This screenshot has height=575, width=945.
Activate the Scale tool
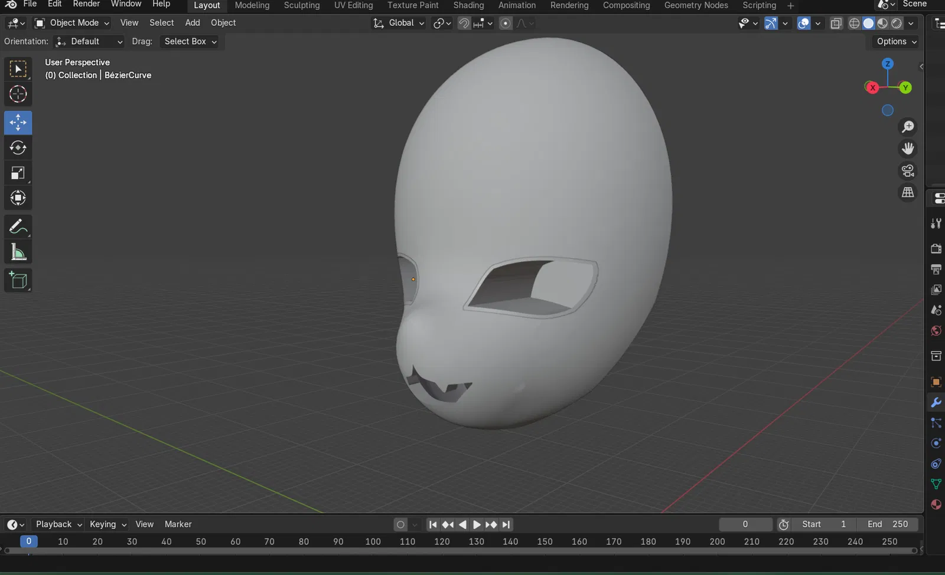click(18, 173)
